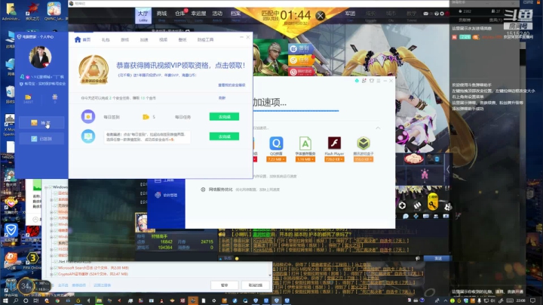
Task: Click the 签到 button in the game lobby
Action: point(301,48)
